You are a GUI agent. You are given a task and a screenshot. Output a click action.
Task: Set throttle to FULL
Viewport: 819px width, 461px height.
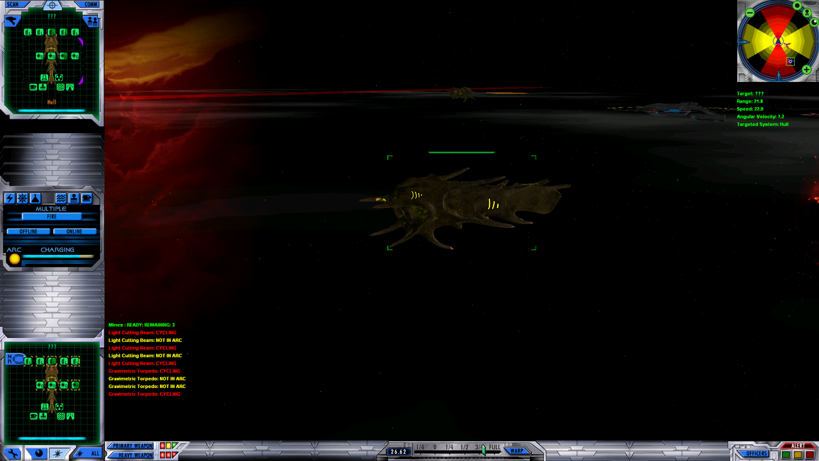[495, 447]
